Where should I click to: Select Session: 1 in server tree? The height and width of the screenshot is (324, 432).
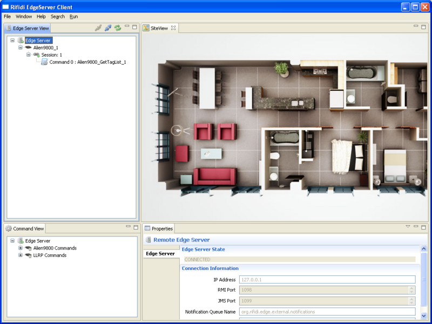pos(51,55)
